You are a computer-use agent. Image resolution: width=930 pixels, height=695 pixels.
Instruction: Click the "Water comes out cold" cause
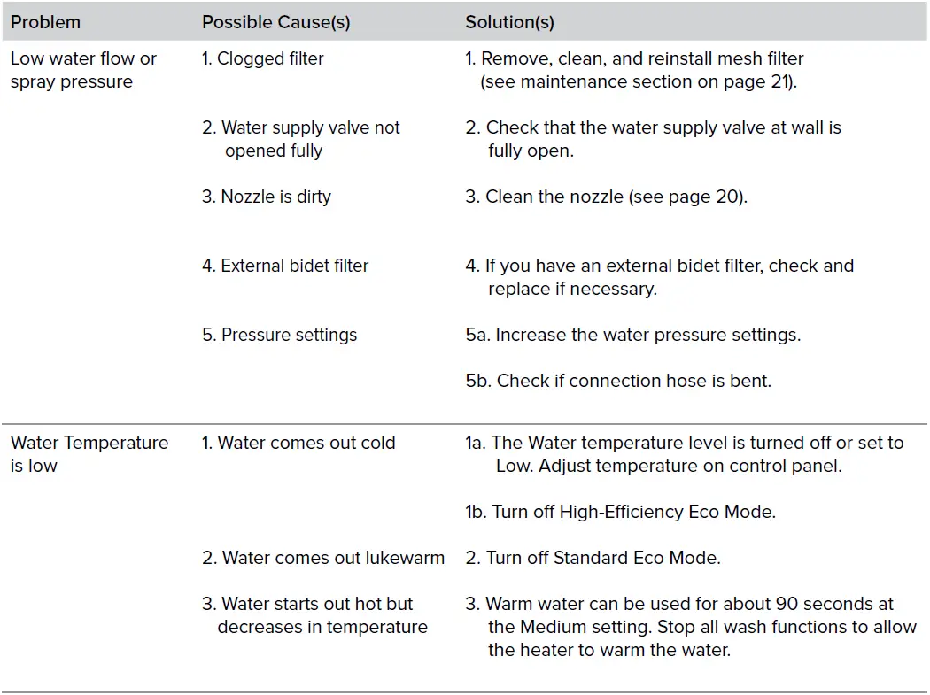[x=298, y=443]
